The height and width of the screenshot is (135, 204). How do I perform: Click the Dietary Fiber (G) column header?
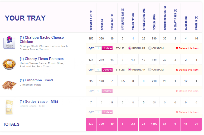point(175,19)
